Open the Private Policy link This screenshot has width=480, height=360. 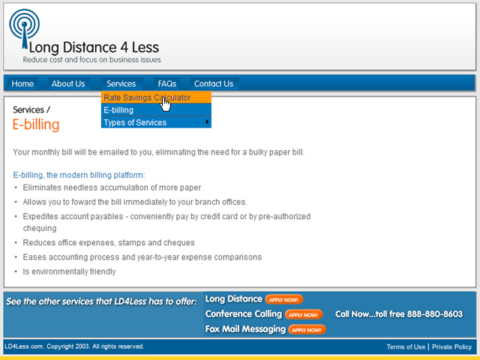[x=451, y=346]
